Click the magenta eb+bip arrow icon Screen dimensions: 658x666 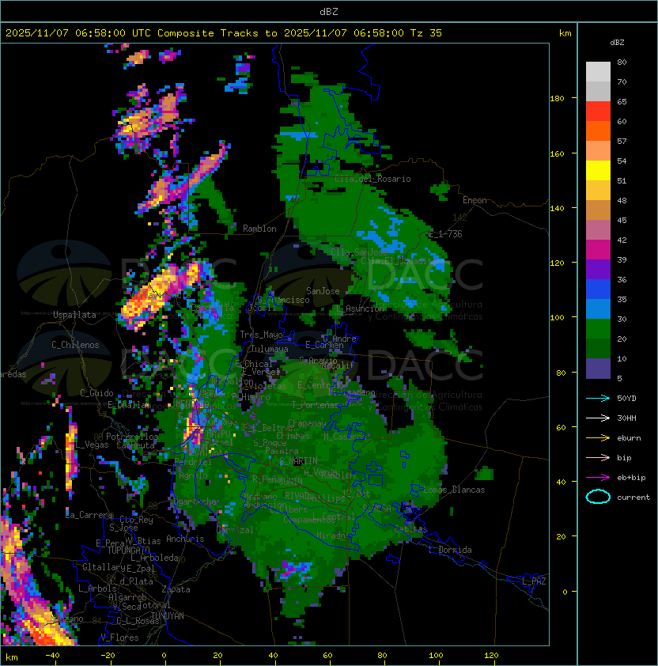598,478
